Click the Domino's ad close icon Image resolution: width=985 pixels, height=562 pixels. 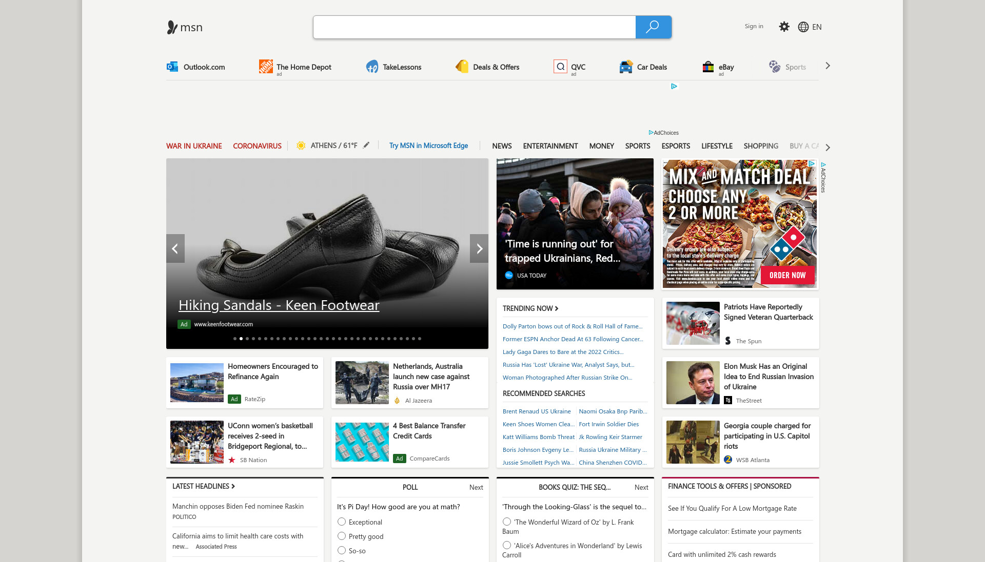pos(812,163)
